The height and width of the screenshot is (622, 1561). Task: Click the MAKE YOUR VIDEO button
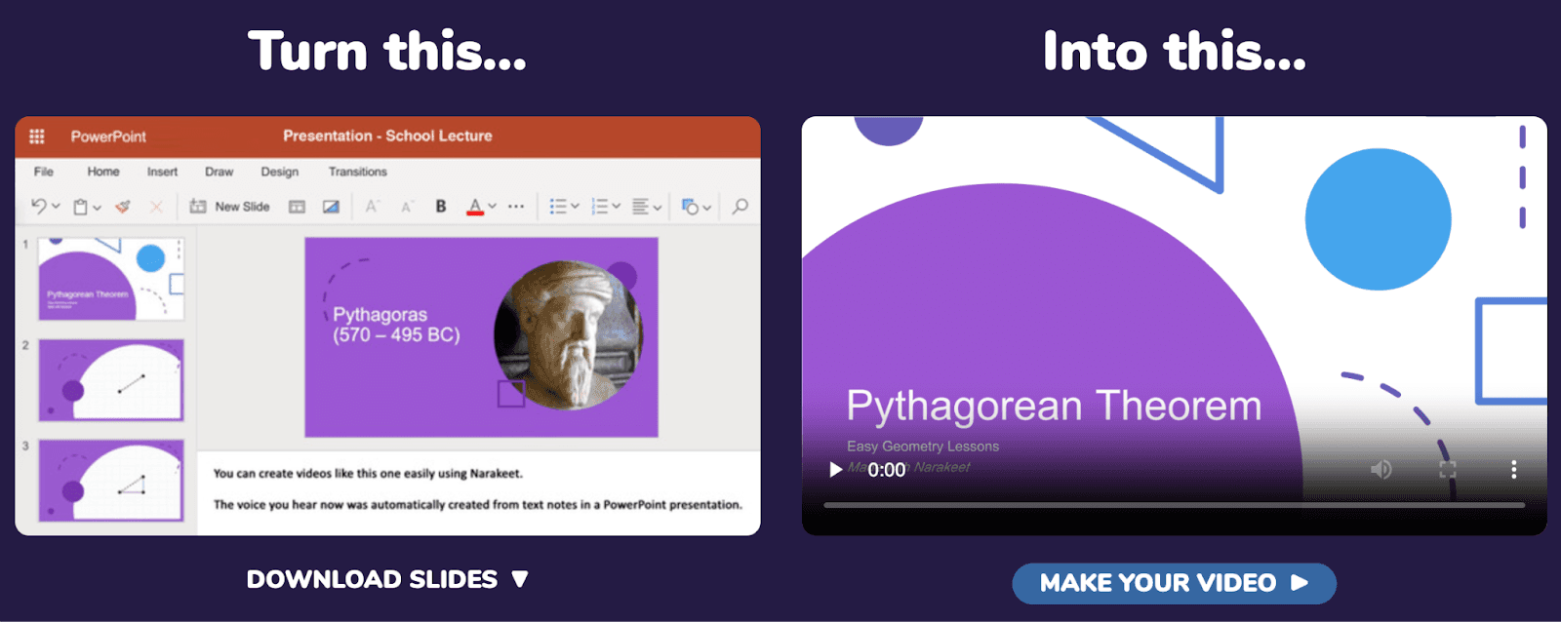[x=1175, y=583]
